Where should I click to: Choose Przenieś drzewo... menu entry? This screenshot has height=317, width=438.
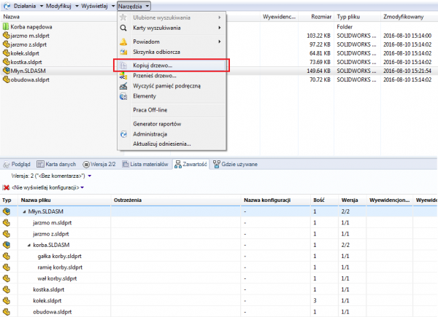(155, 76)
